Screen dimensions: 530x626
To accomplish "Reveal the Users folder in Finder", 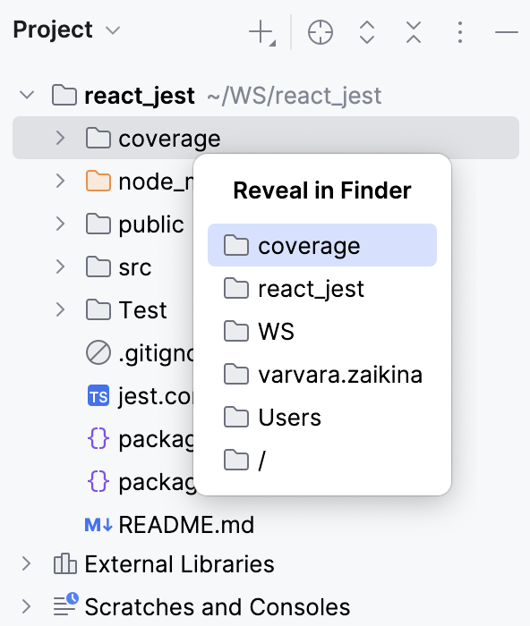I will 322,418.
